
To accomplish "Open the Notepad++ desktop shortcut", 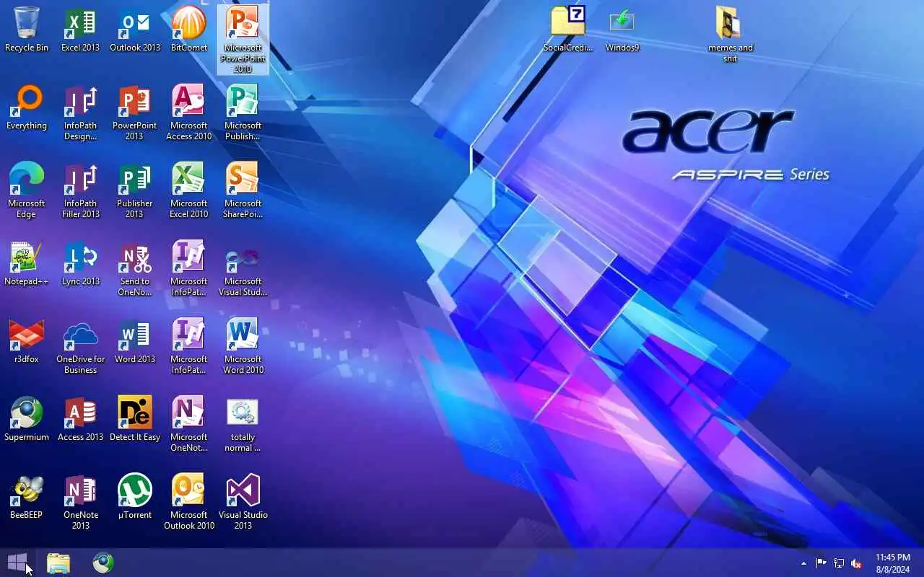I will coord(27,263).
